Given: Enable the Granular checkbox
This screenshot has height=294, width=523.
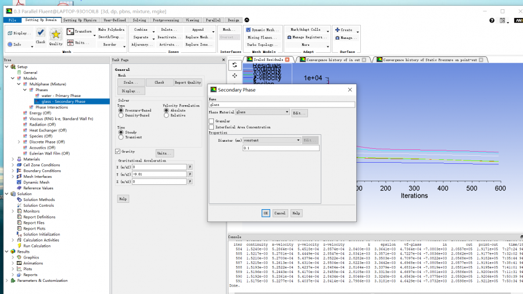Looking at the screenshot, I should pyautogui.click(x=212, y=121).
